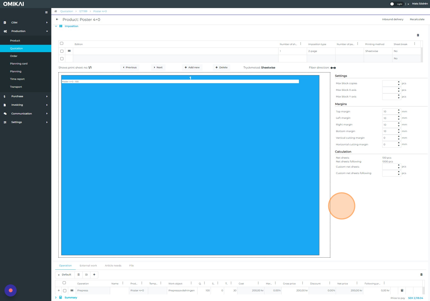Viewport: 430px width, 301px height.
Task: Go back using the arrow beside Product title
Action: pos(57,20)
